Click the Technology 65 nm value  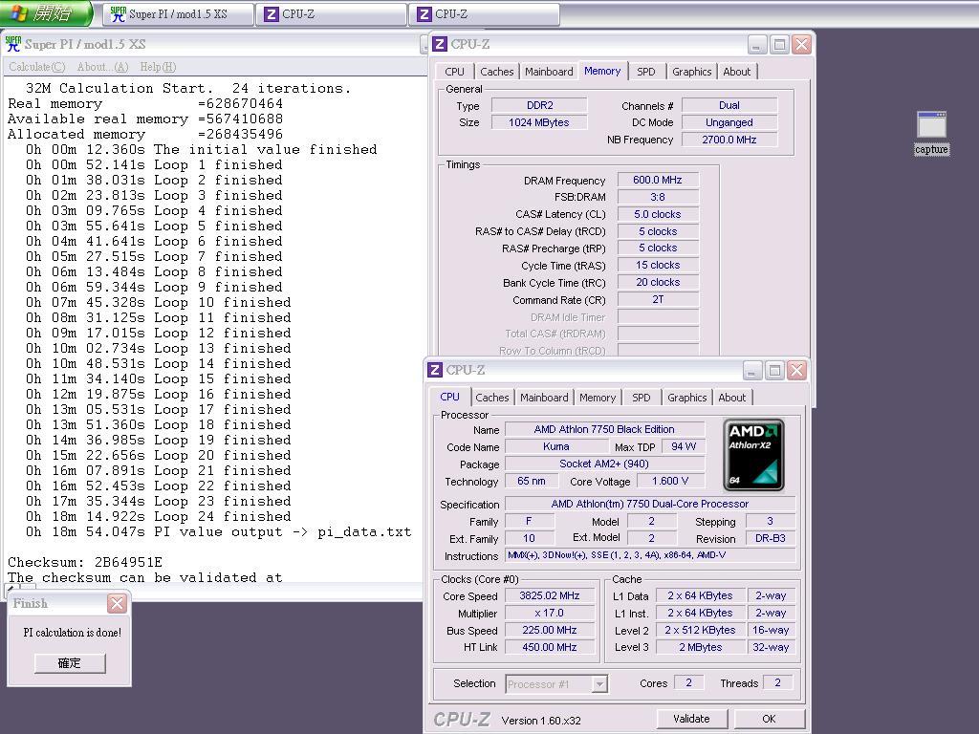click(532, 482)
